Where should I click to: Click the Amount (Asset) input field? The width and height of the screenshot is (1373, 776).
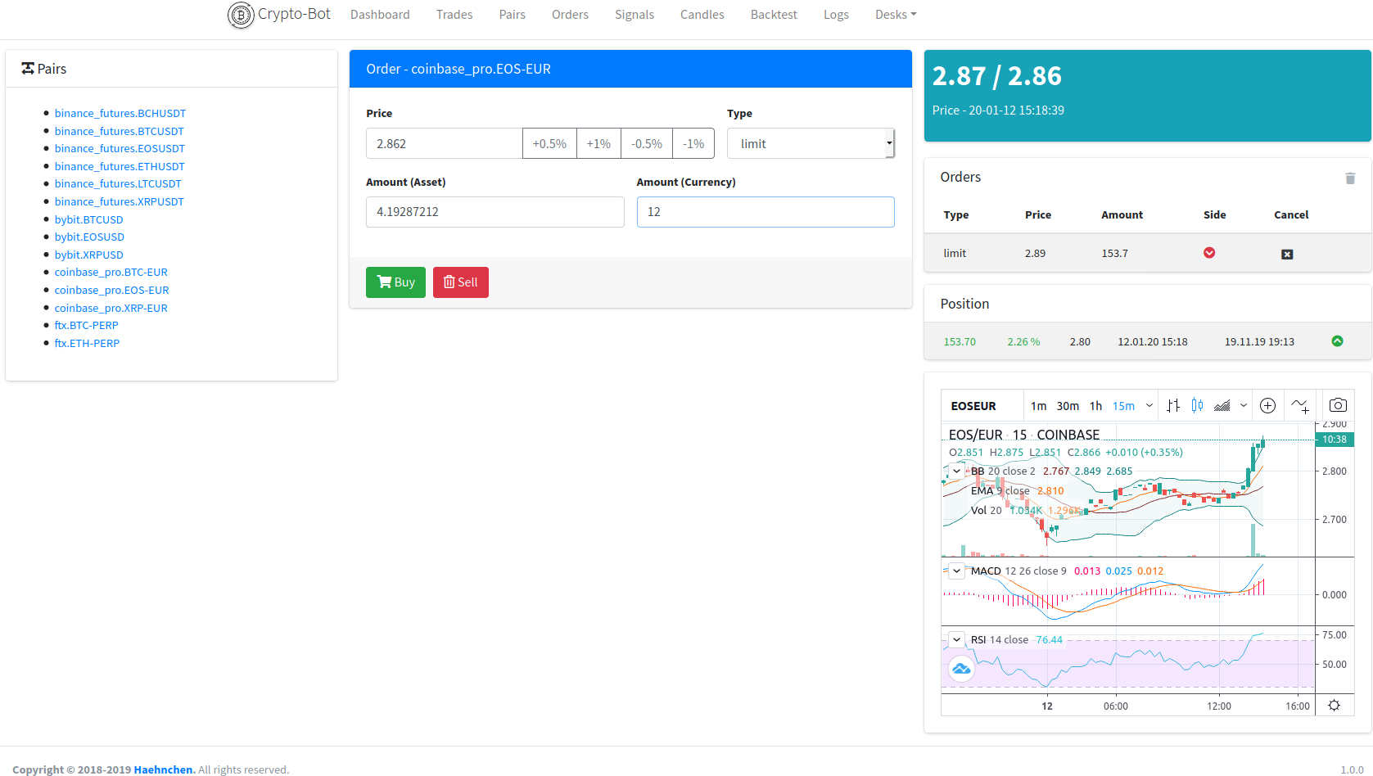coord(495,212)
